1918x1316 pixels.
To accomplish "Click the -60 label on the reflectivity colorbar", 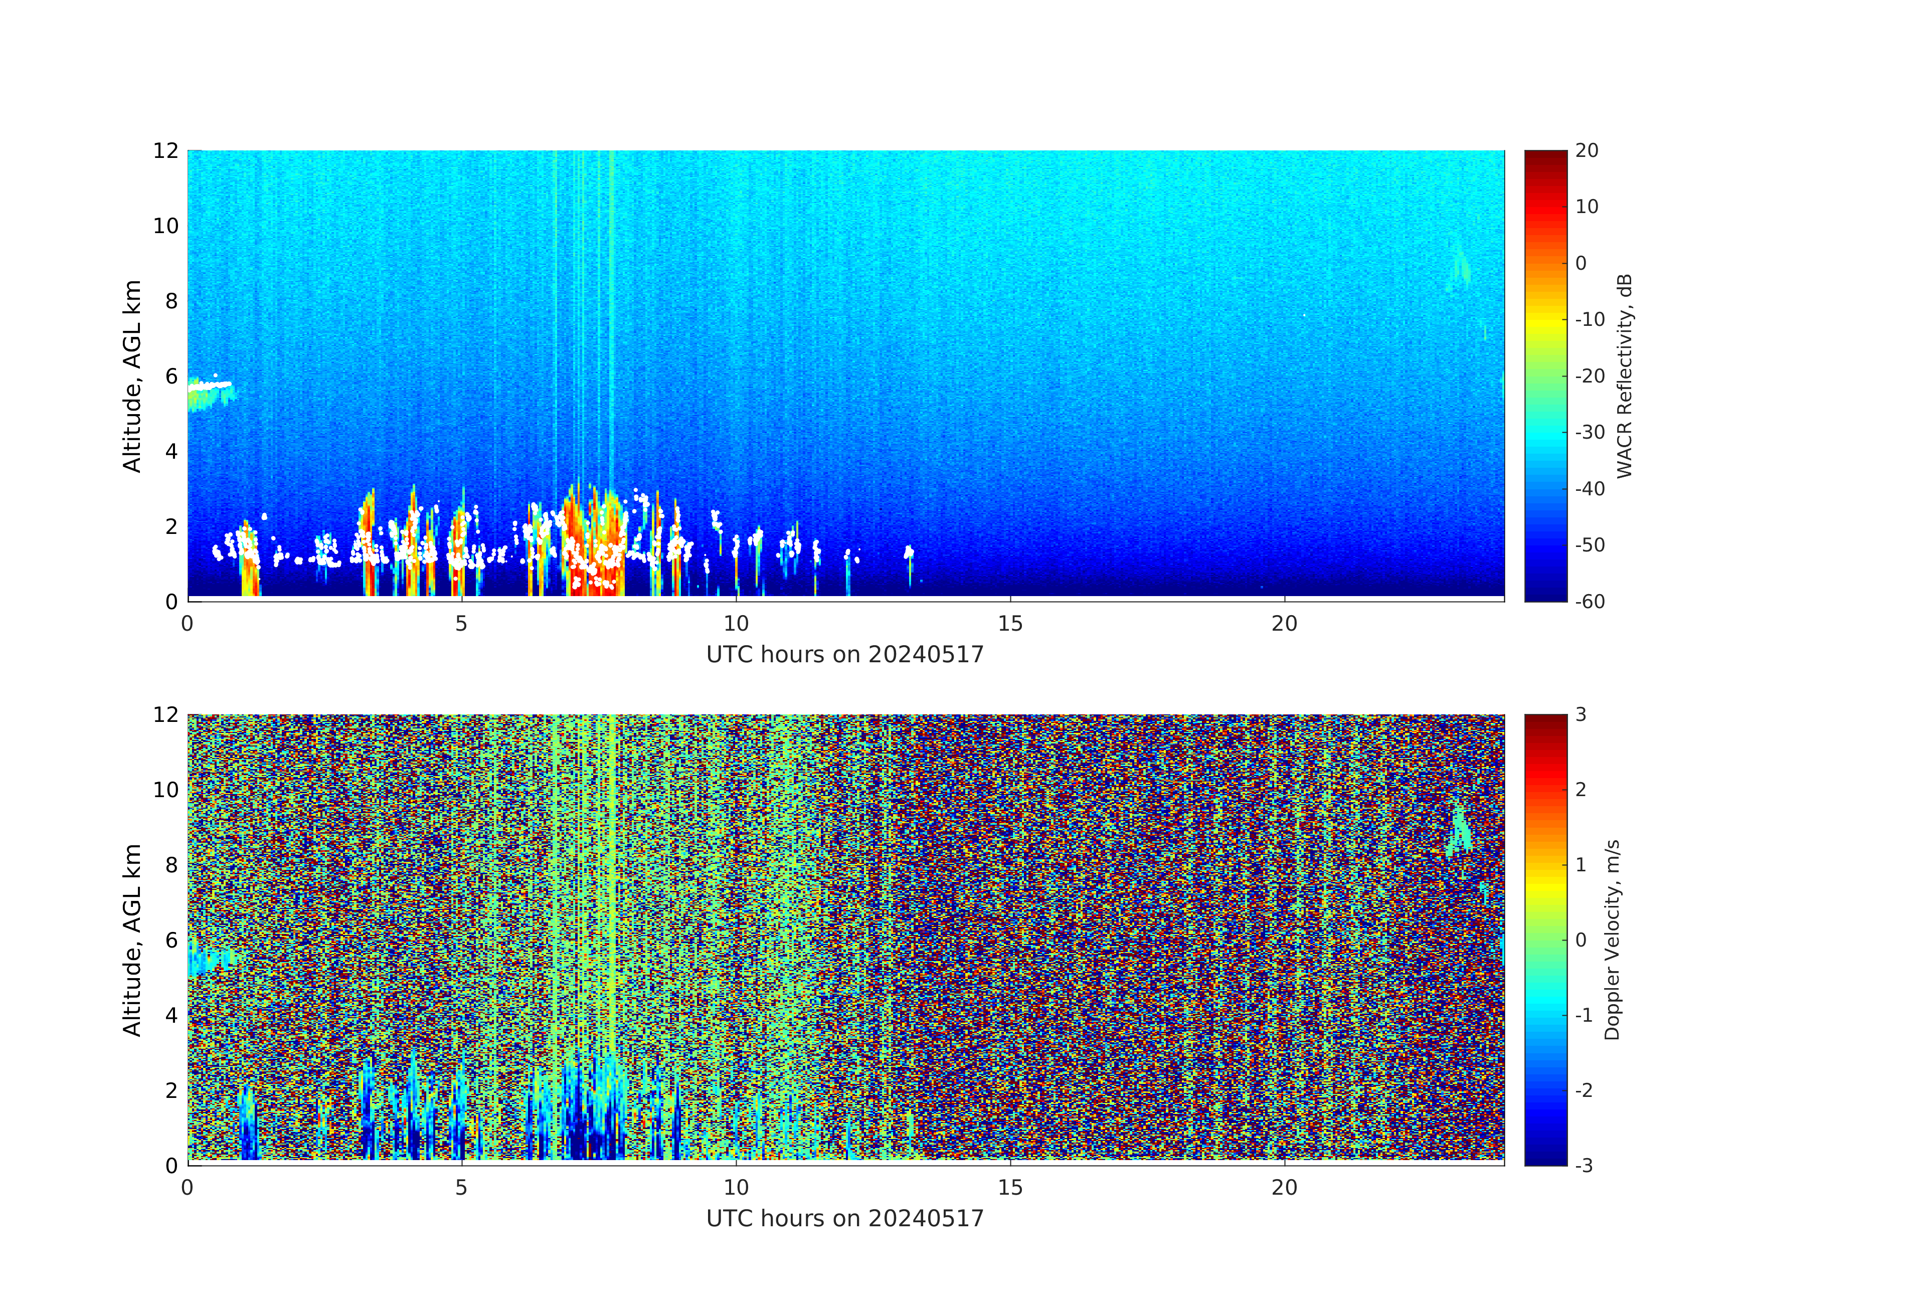I will point(1590,602).
